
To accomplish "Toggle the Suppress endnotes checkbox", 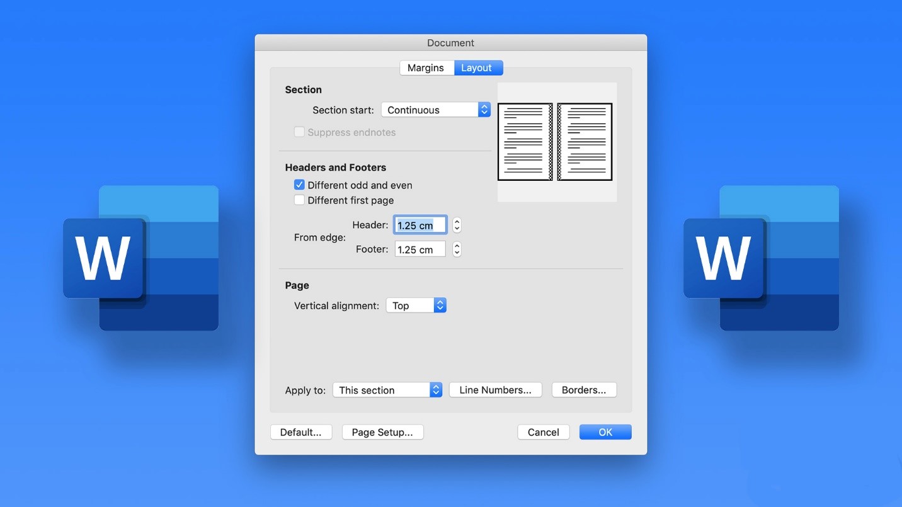I will click(299, 132).
